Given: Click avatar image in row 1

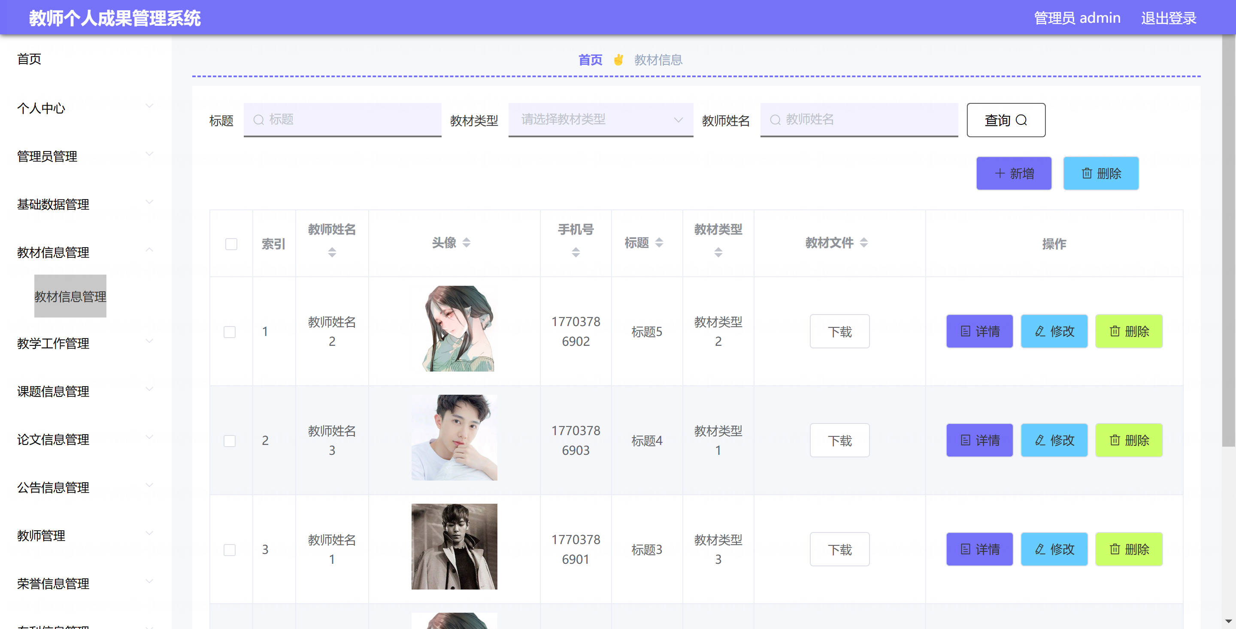Looking at the screenshot, I should [x=454, y=329].
